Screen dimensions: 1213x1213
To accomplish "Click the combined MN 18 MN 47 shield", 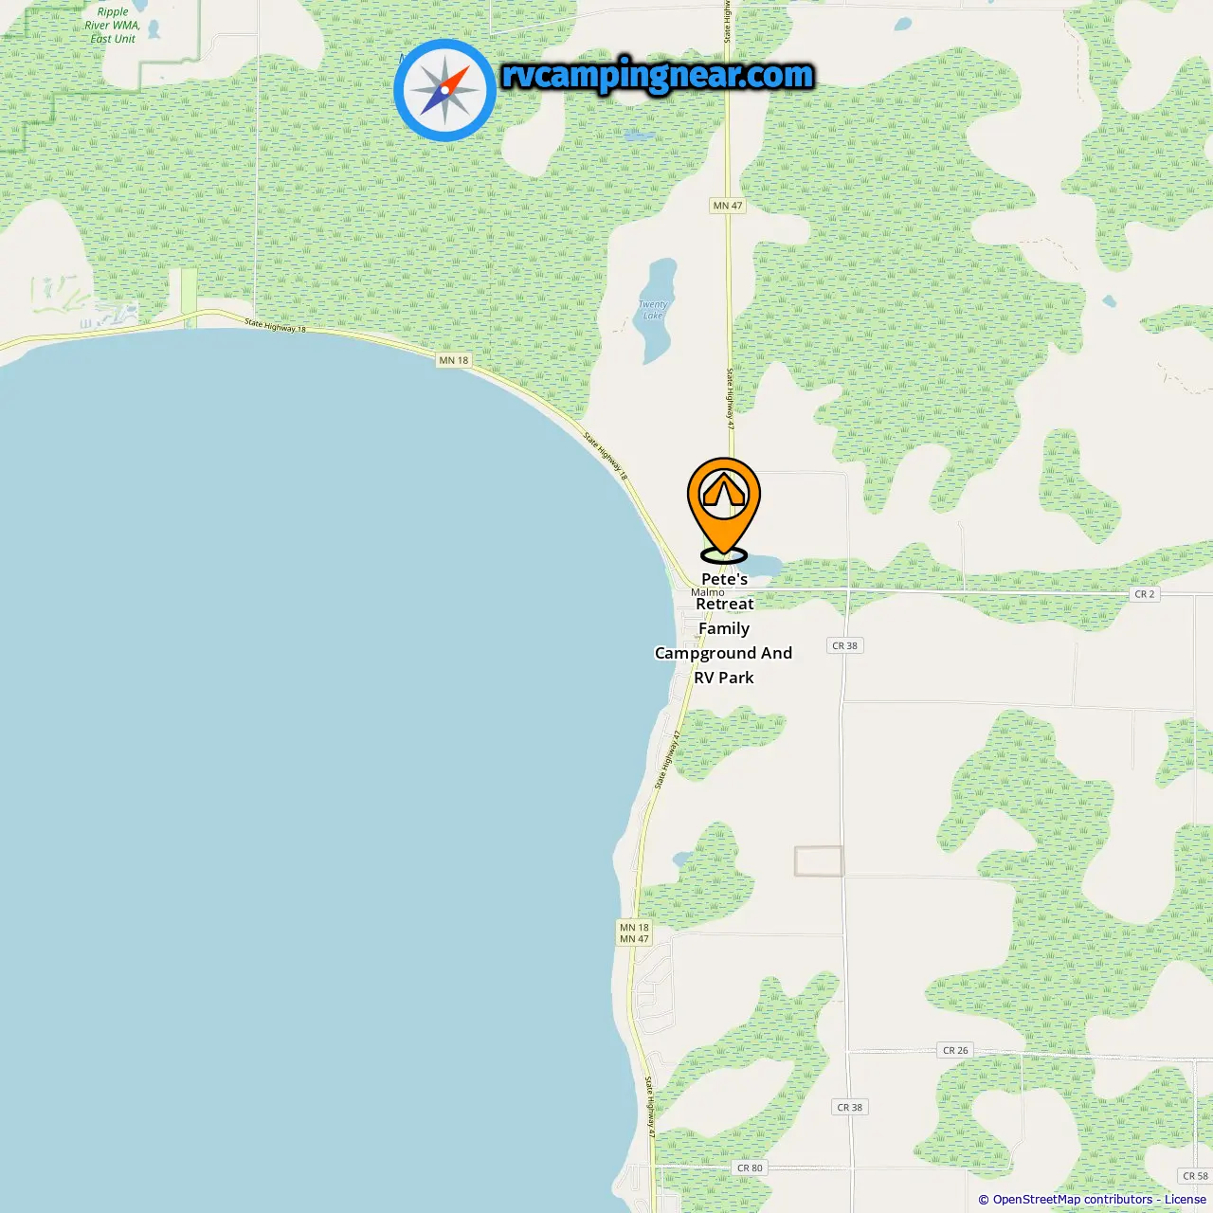I will coord(634,933).
